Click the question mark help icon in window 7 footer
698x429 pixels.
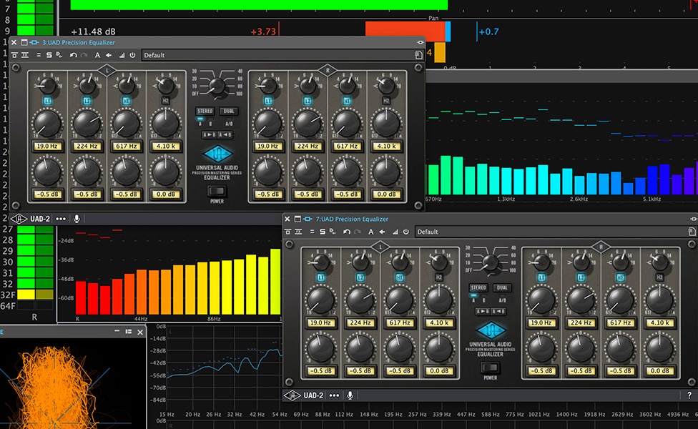pyautogui.click(x=689, y=395)
